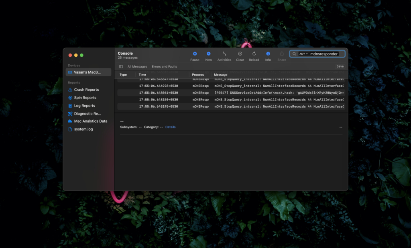Clear all console messages
The image size is (411, 248).
[x=240, y=56]
